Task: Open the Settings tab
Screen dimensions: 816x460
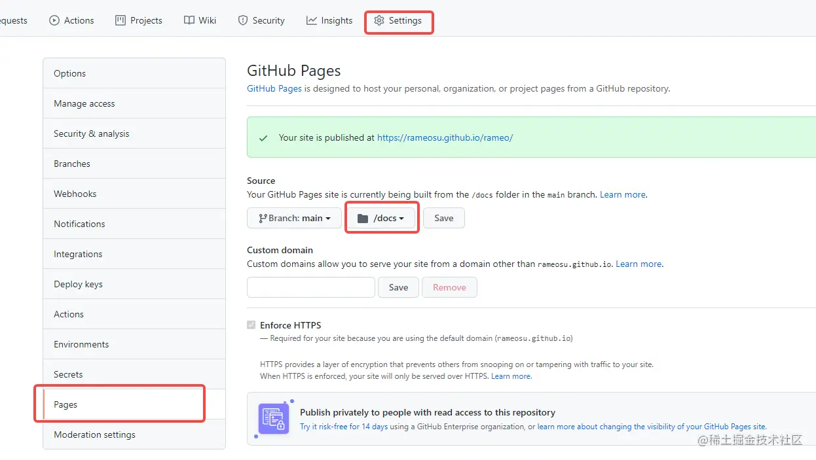Action: (398, 20)
